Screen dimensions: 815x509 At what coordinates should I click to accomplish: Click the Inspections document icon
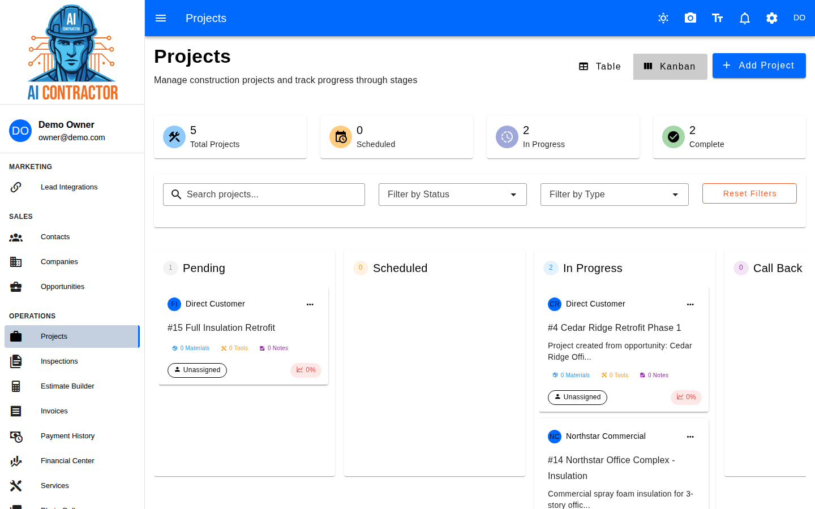(x=16, y=361)
